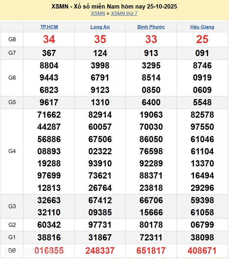Click the G2 result 97731
229x259 pixels.
(x=100, y=225)
